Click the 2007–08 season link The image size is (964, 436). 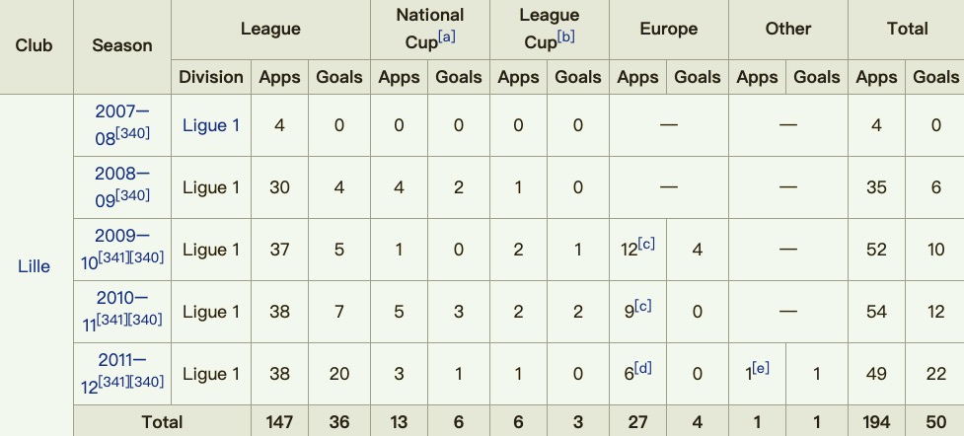coord(115,125)
